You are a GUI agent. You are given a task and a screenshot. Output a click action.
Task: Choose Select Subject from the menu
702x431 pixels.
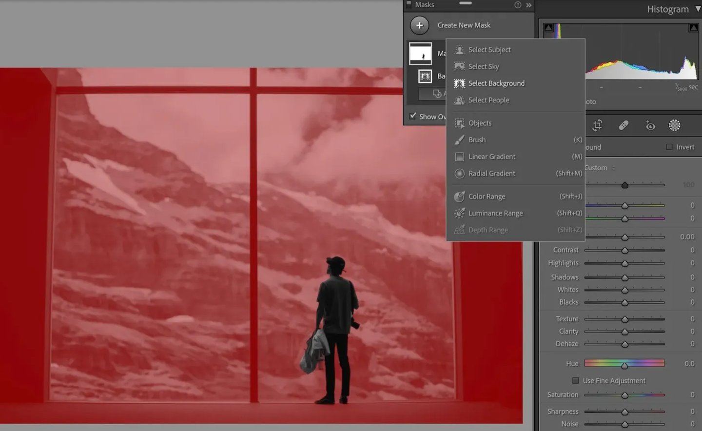[516, 50]
